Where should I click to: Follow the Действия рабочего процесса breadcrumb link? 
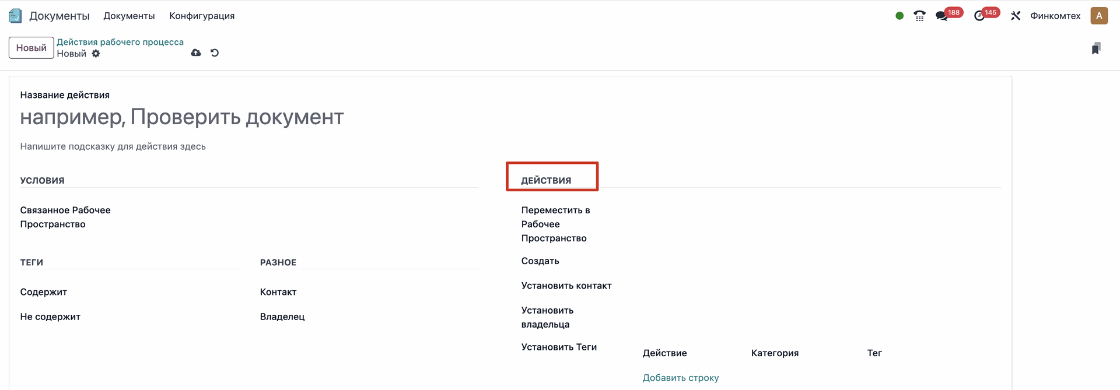tap(120, 42)
